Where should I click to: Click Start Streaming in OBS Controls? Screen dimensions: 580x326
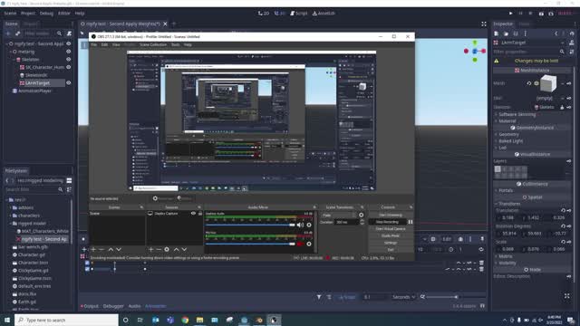pos(391,215)
